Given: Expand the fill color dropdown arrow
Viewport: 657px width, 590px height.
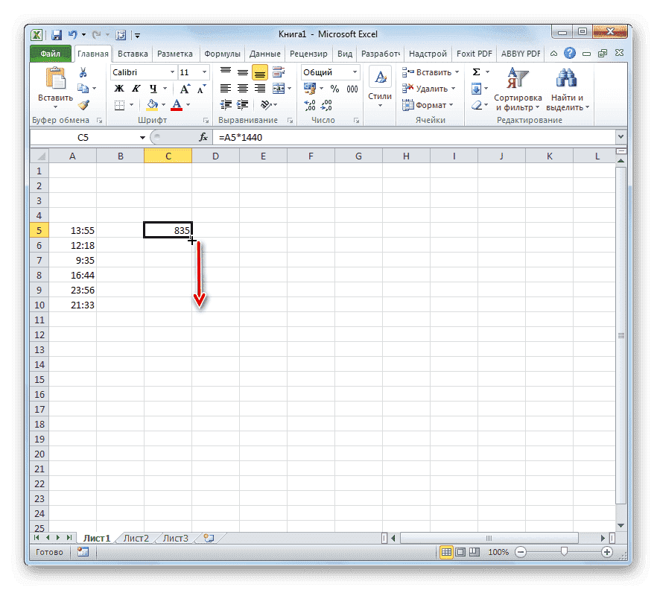Looking at the screenshot, I should coord(165,104).
